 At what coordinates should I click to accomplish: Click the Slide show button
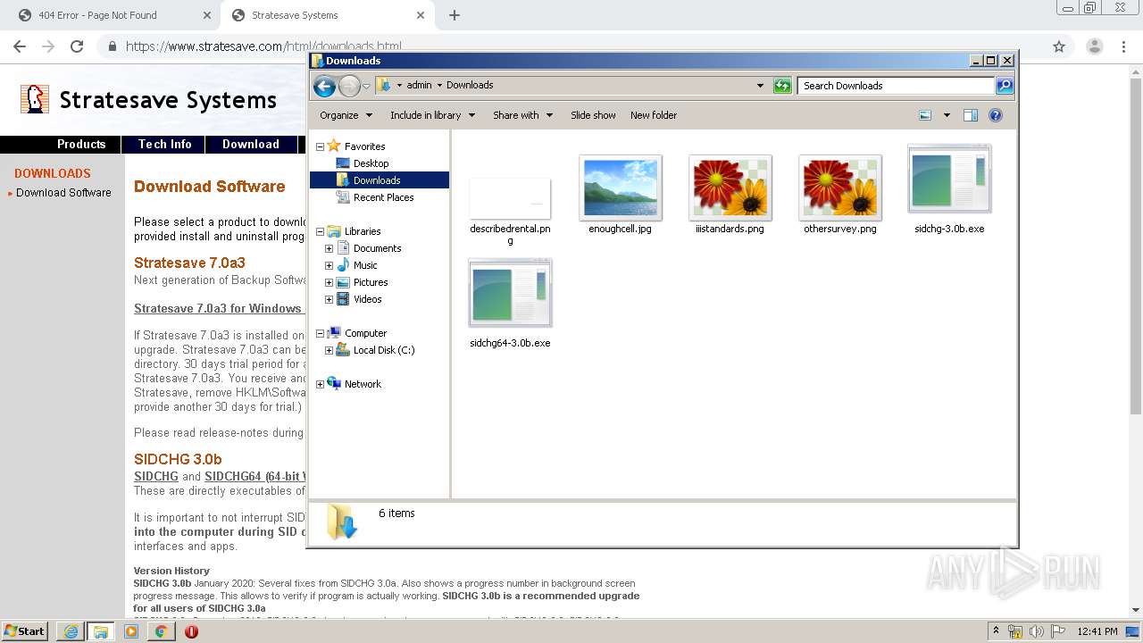click(593, 115)
